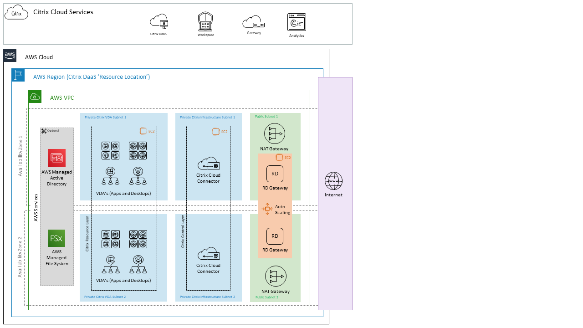Screen dimensions: 583x328
Task: Click the Workspace service icon
Action: point(205,22)
